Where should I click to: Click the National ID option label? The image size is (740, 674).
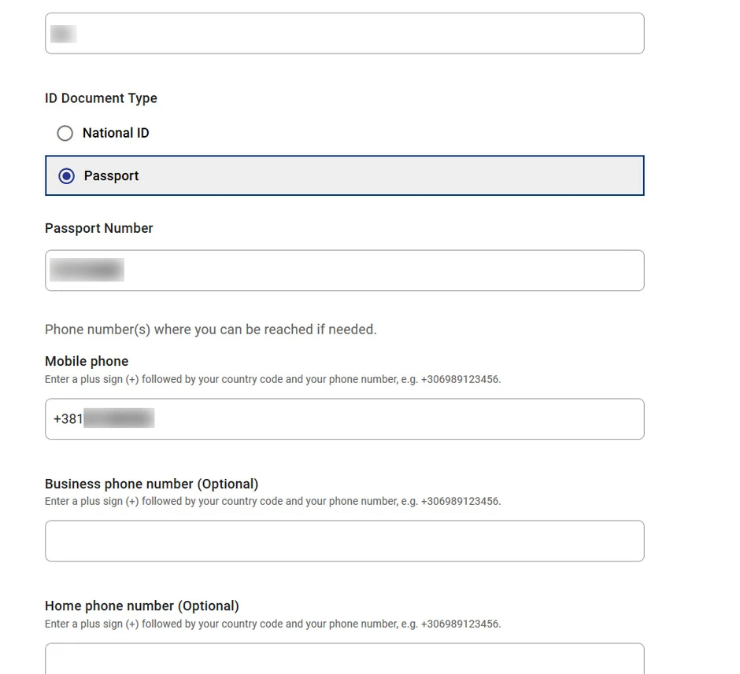point(116,133)
